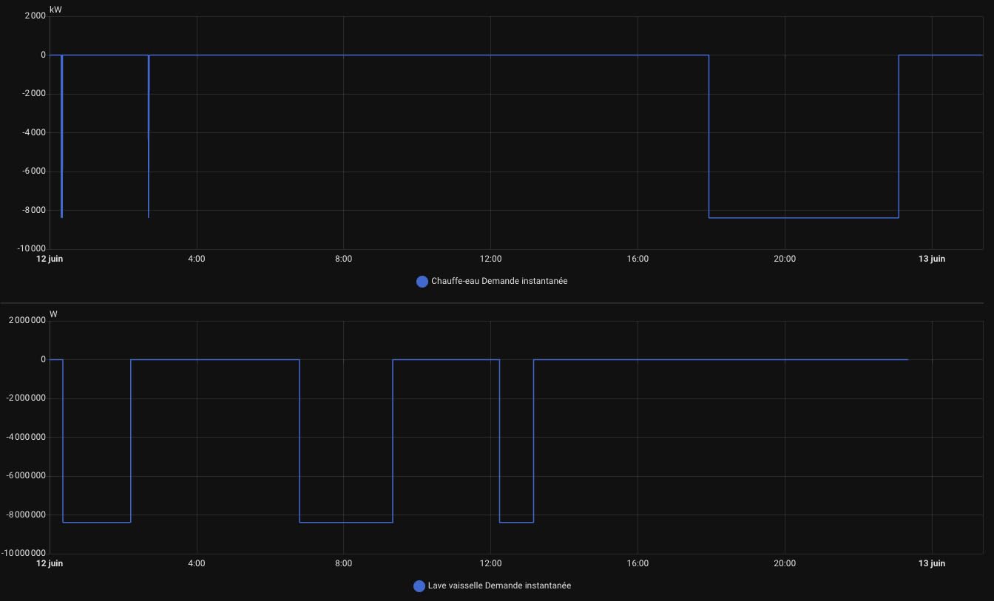Click the 8:00 label under the Chauffe-eau chart
Image resolution: width=994 pixels, height=601 pixels.
[x=344, y=259]
